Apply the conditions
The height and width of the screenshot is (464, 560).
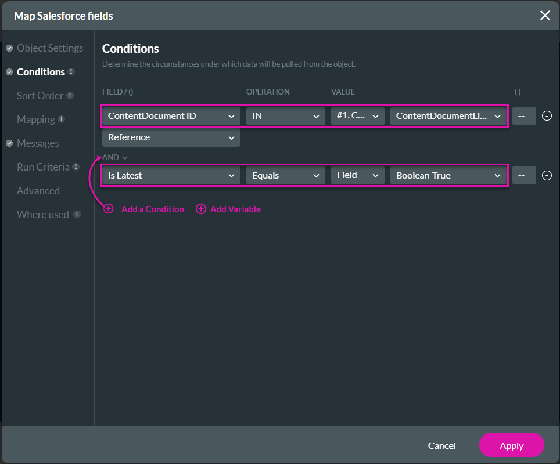(x=511, y=445)
